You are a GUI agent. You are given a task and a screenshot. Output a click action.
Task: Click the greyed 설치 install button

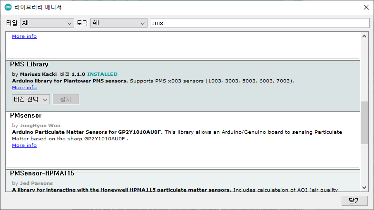pos(66,99)
